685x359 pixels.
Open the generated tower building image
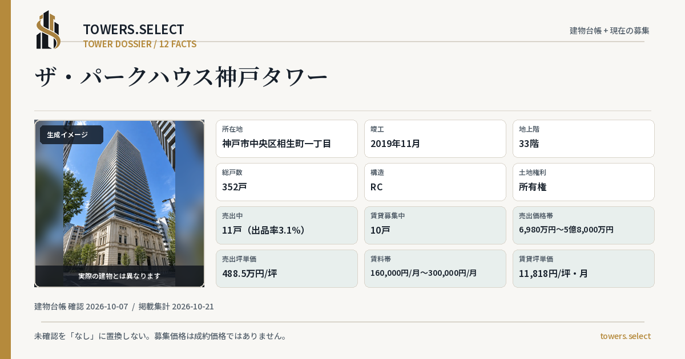119,203
